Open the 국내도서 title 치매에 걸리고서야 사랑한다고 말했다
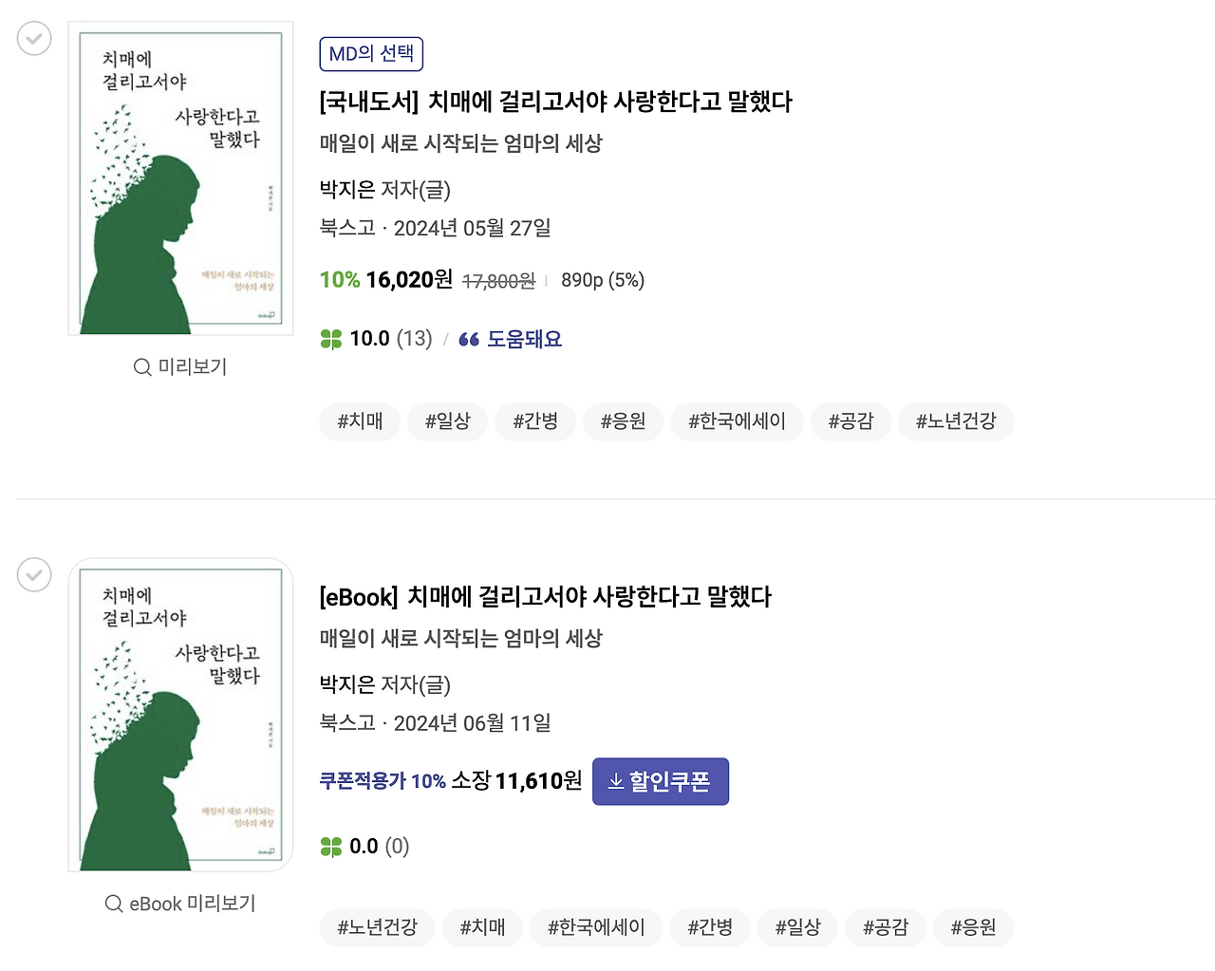Image resolution: width=1215 pixels, height=971 pixels. [556, 102]
